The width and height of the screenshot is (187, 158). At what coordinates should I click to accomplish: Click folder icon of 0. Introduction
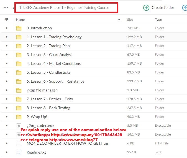pyautogui.click(x=19, y=28)
